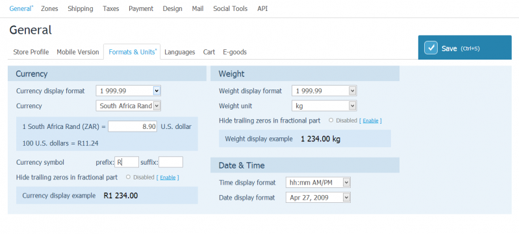The image size is (519, 234).
Task: Open the Shipping settings
Action: 81,8
